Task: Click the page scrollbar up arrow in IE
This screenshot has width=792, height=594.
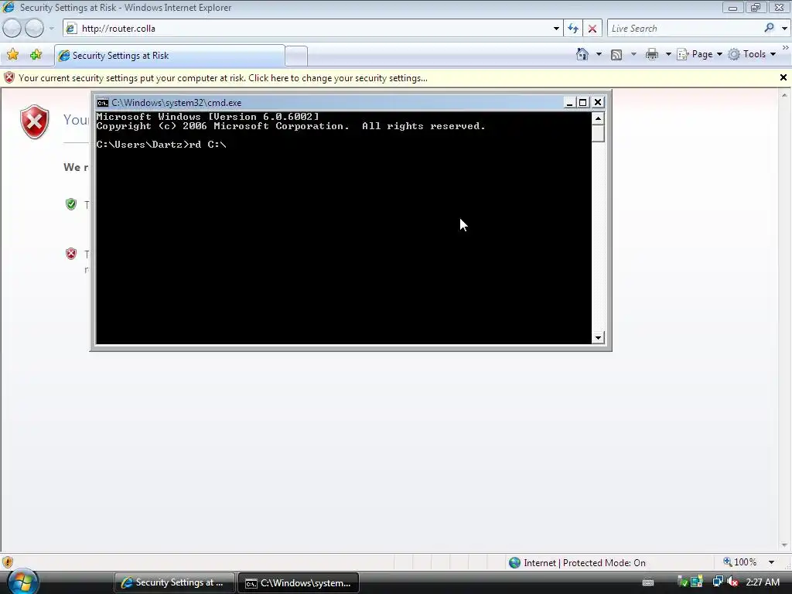Action: (x=784, y=94)
